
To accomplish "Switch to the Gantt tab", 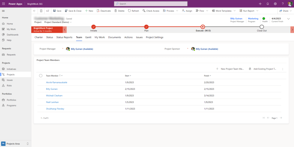I will point(88,37).
